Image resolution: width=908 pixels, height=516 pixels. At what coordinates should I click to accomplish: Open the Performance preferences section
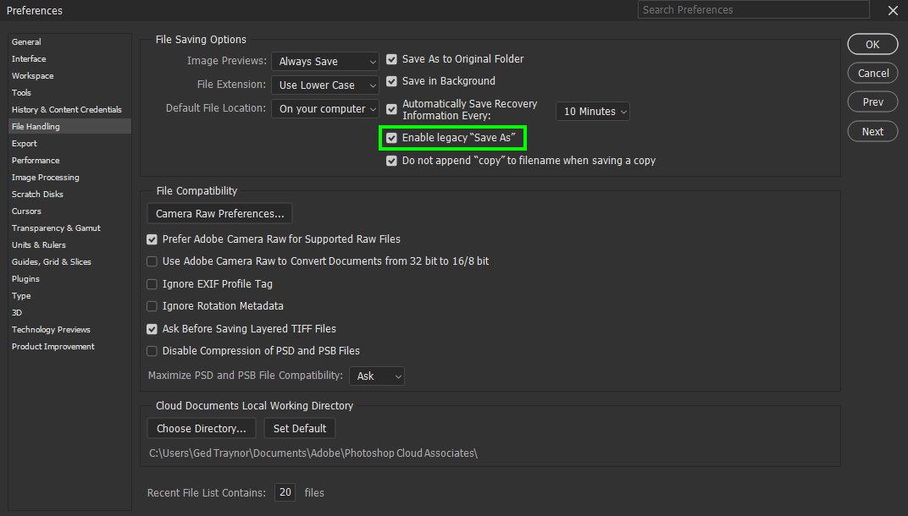[x=36, y=160]
